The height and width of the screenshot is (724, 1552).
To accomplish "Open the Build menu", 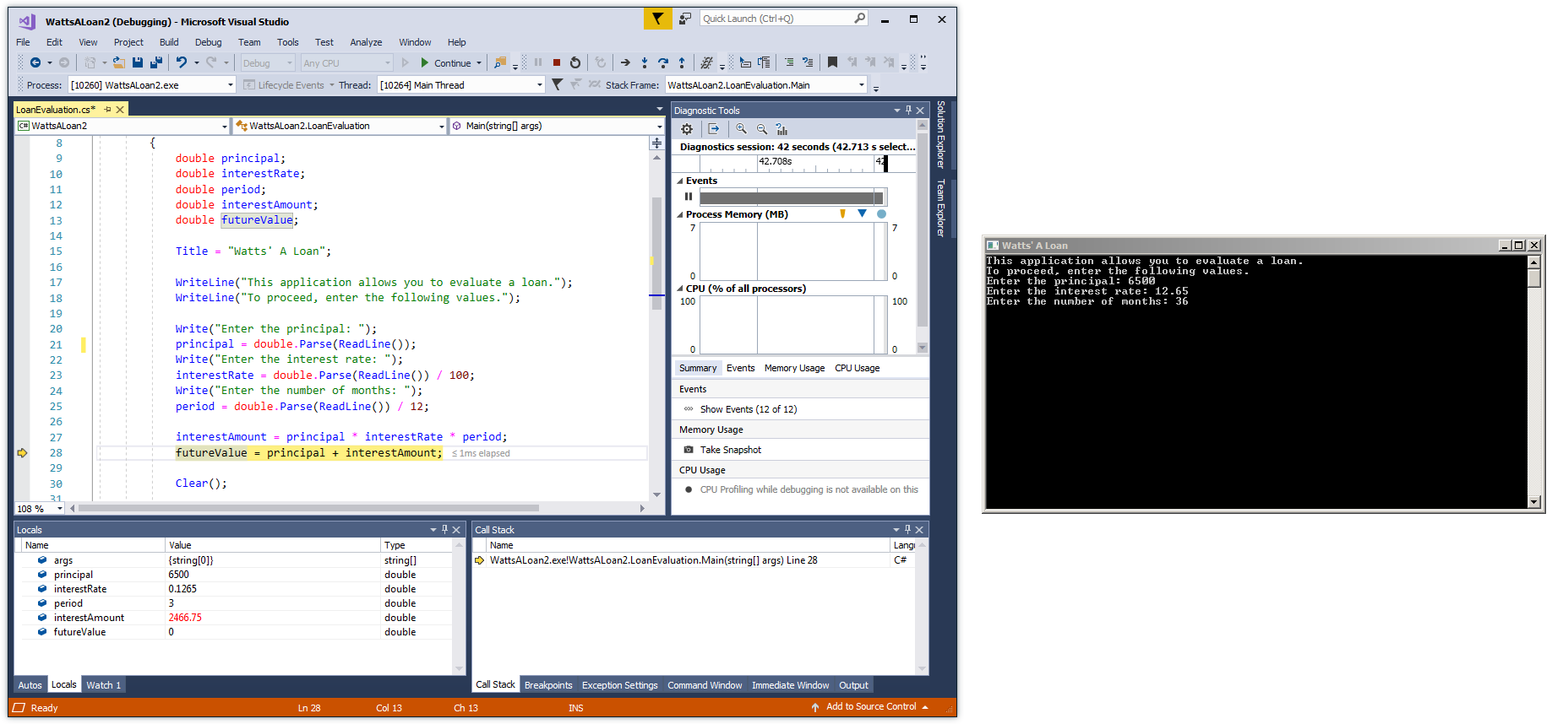I will pos(169,42).
